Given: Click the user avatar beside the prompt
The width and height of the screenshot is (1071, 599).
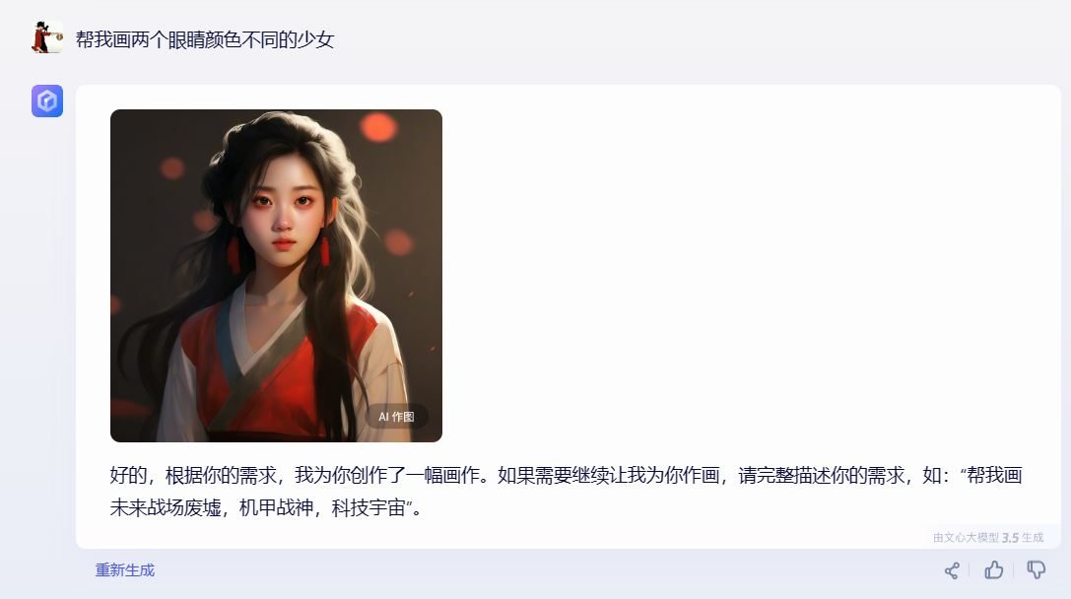Looking at the screenshot, I should pos(47,36).
